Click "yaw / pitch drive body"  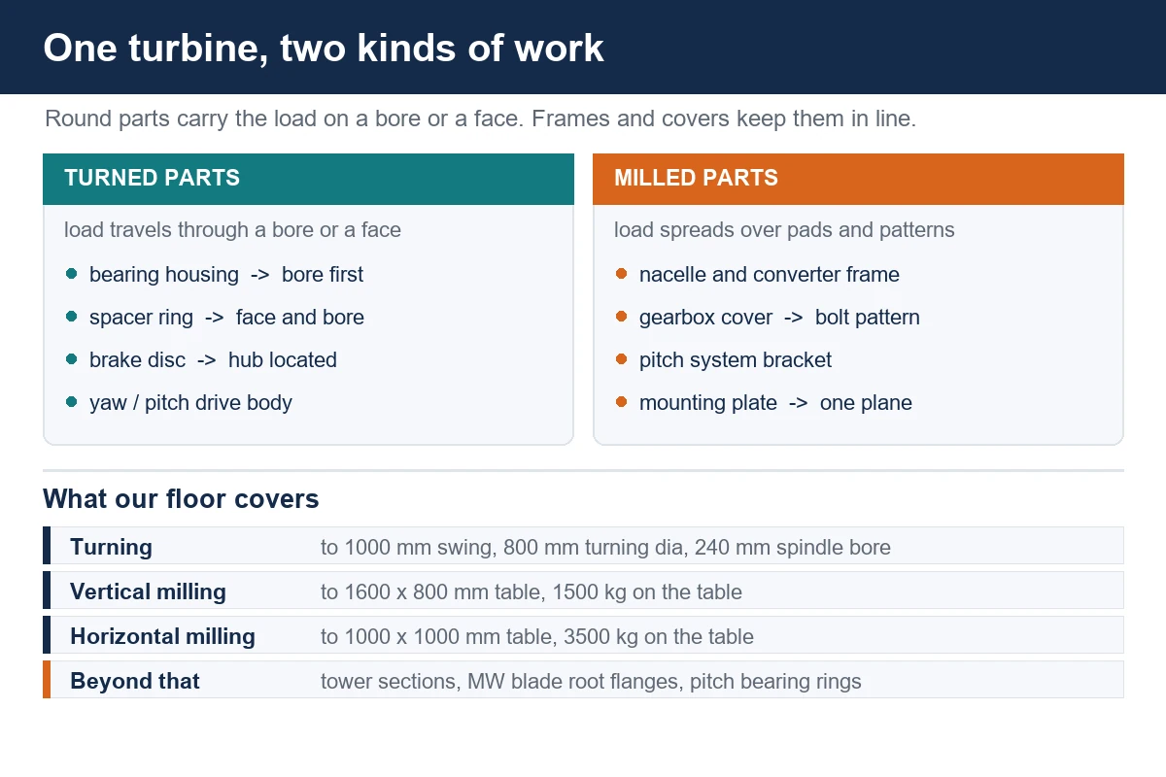pyautogui.click(x=190, y=403)
